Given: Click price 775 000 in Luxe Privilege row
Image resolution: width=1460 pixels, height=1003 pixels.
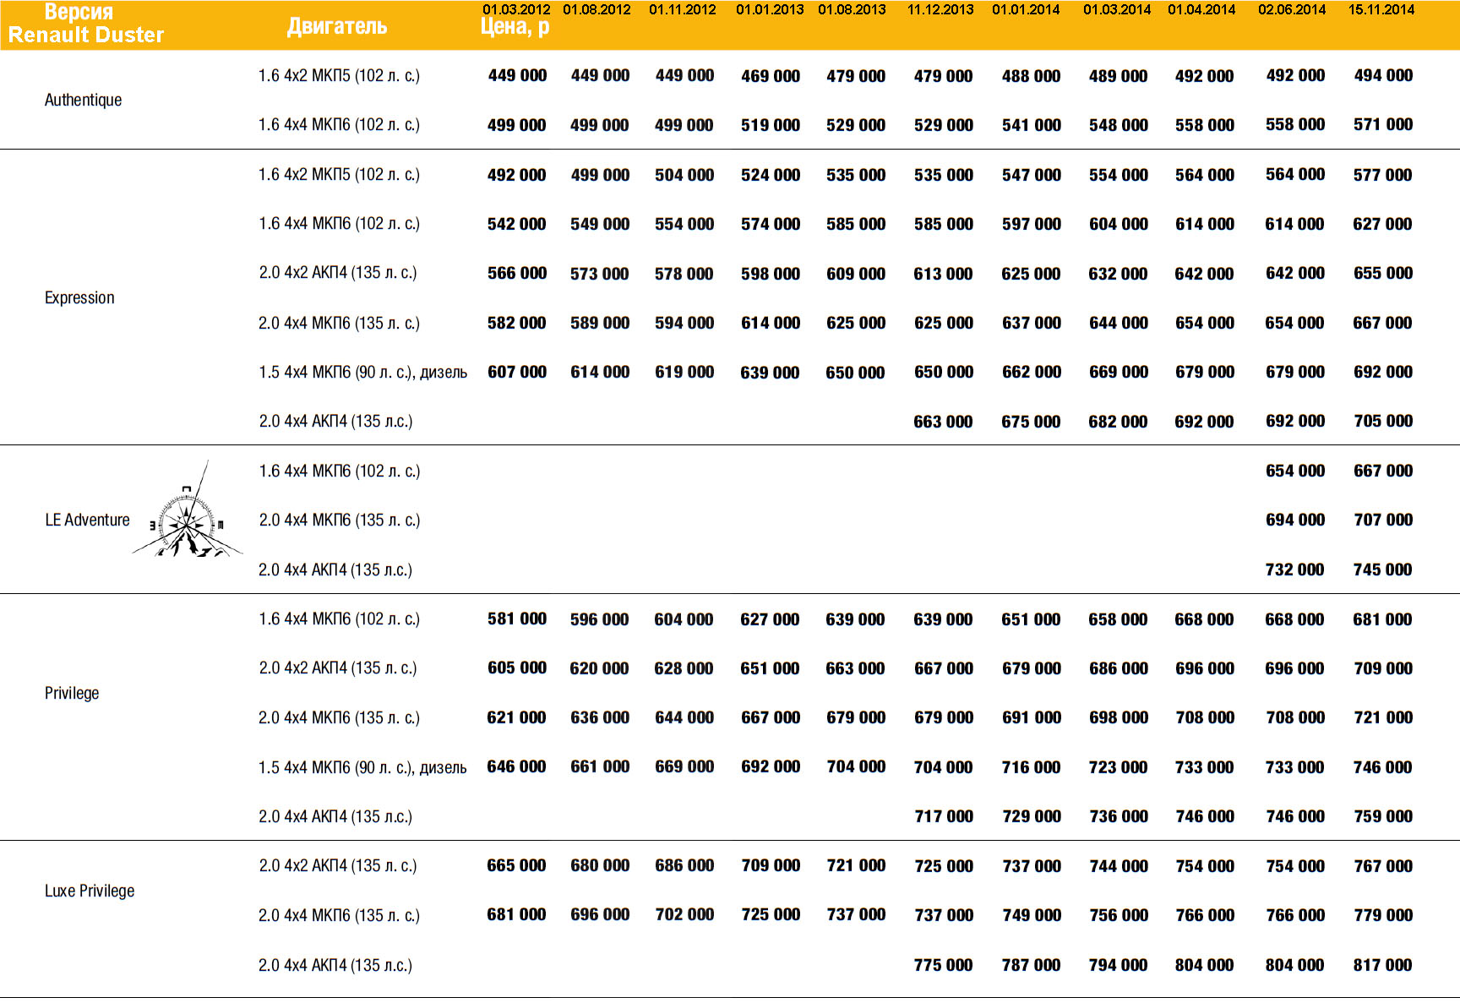Looking at the screenshot, I should [x=943, y=965].
